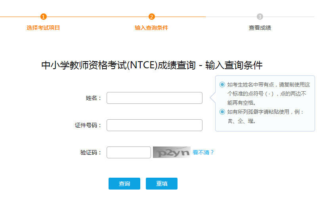317x201 pixels.
Task: Click the bullet icon beside the 如考生姓名中带有点 tip
Action: point(222,85)
